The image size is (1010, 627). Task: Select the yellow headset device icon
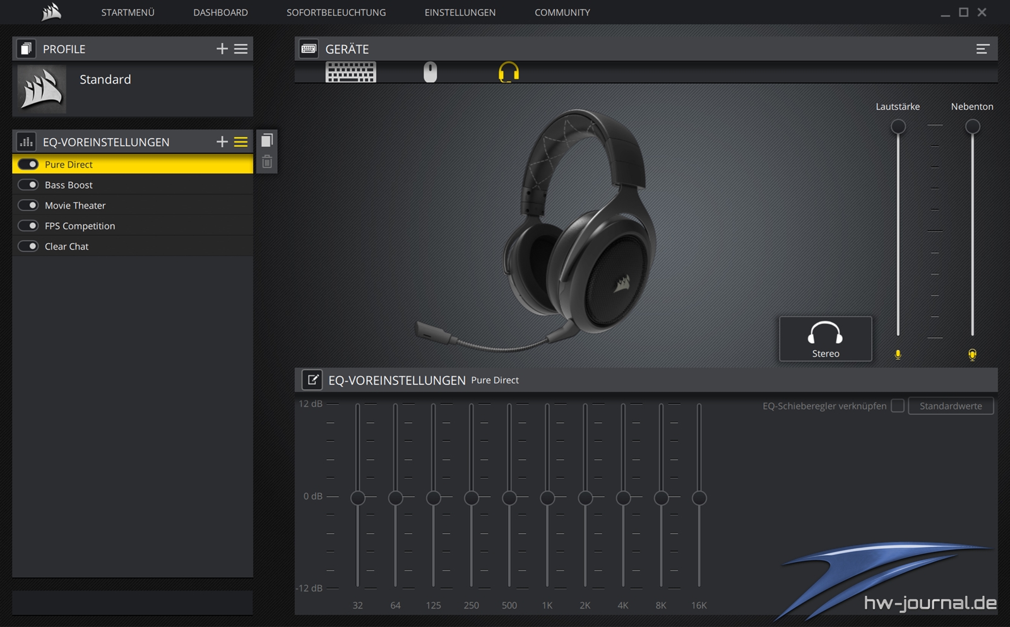pos(508,72)
